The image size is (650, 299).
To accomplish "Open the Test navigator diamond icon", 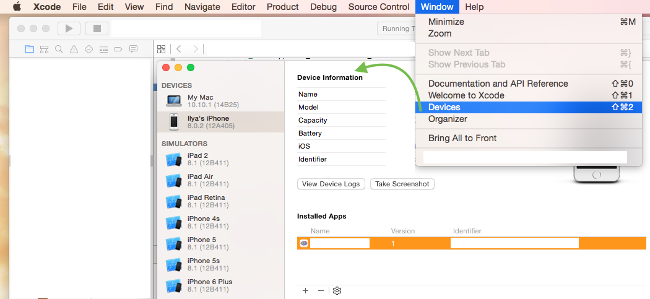I will (89, 50).
